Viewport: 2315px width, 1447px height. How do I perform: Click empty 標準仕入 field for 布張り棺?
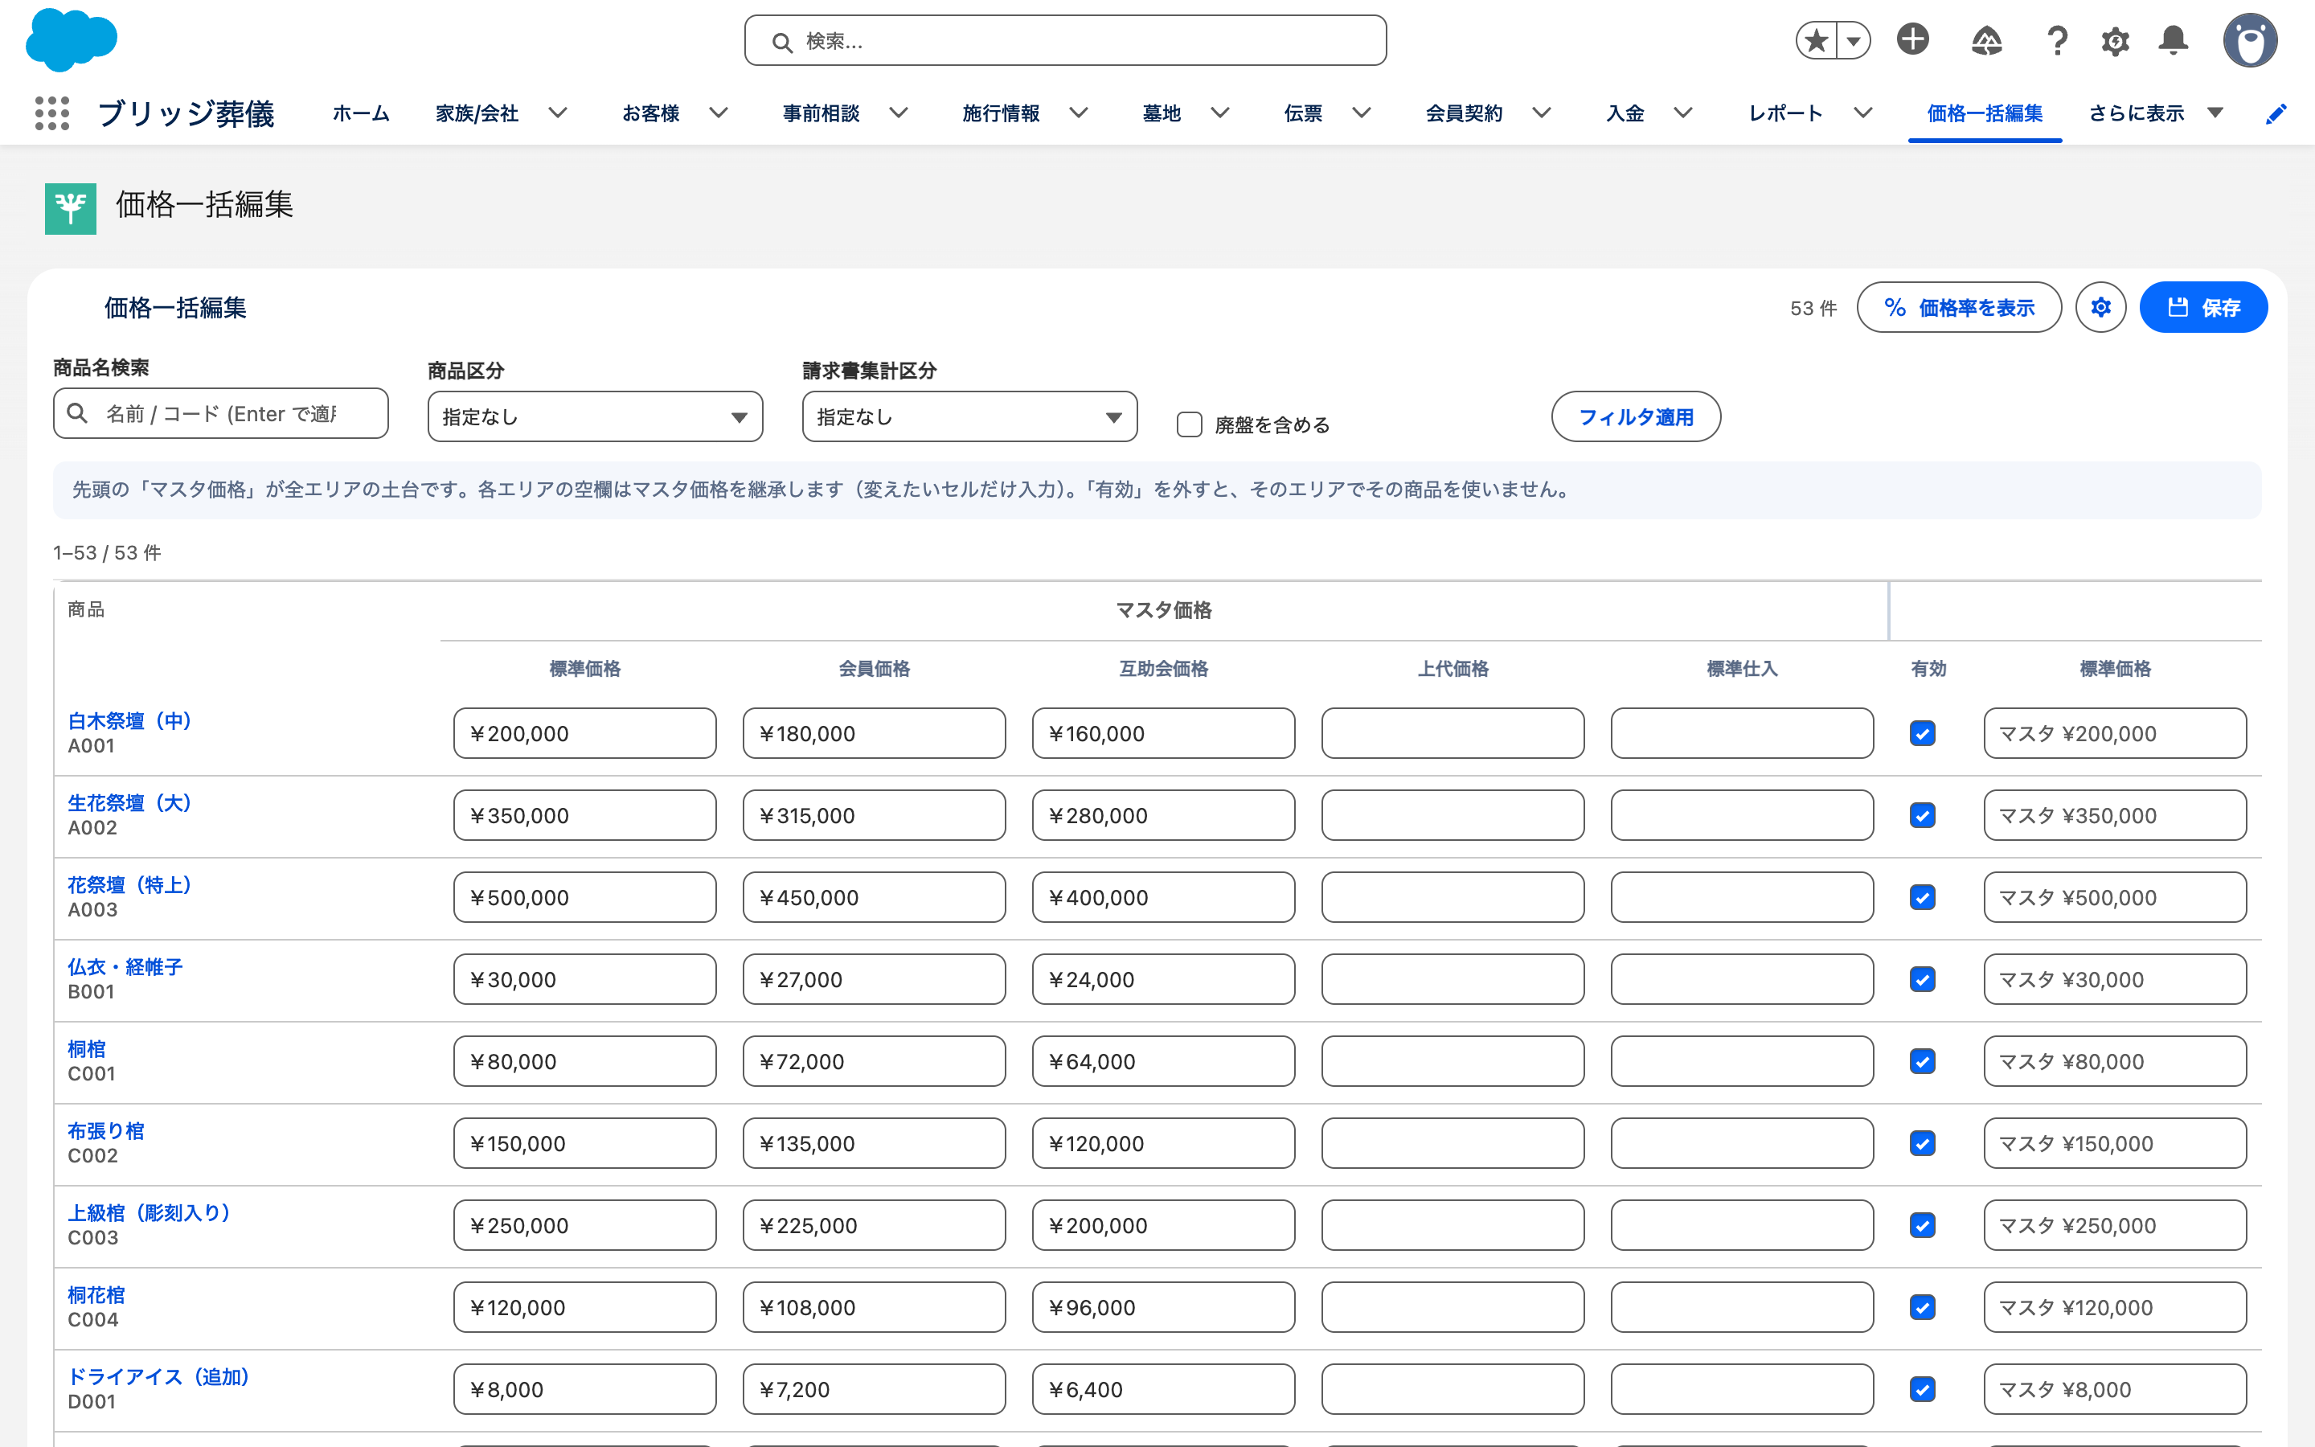point(1742,1144)
